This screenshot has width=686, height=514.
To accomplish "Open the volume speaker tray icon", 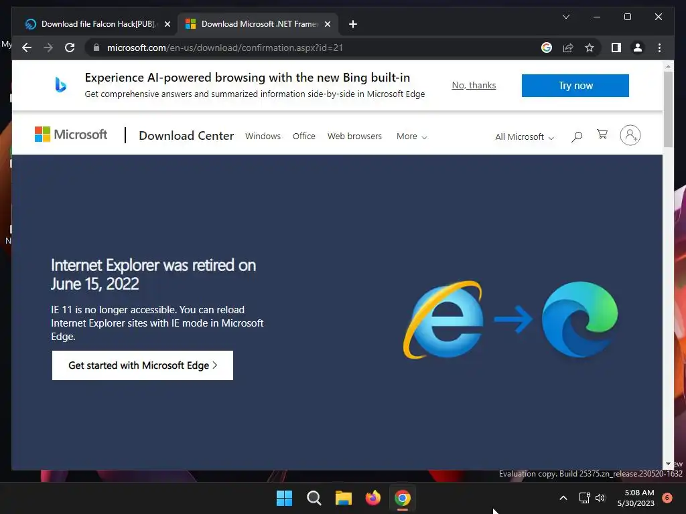I will tap(600, 498).
